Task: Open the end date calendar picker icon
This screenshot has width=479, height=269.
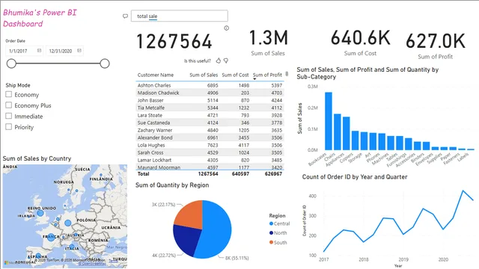Action: [x=79, y=51]
